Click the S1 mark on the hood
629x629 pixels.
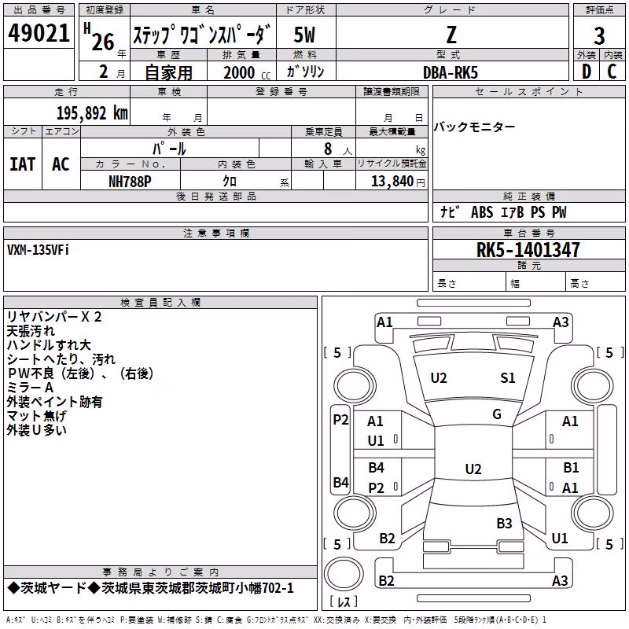point(507,378)
